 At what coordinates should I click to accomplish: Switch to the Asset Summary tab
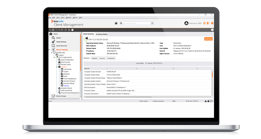(88, 34)
